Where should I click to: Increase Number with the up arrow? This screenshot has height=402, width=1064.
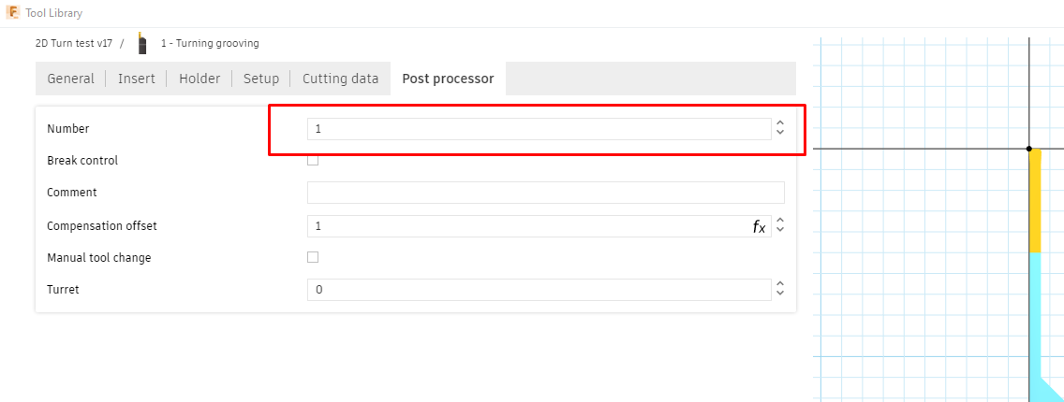(x=780, y=123)
